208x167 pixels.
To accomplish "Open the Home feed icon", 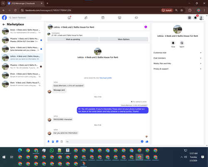I will tap(69, 18).
